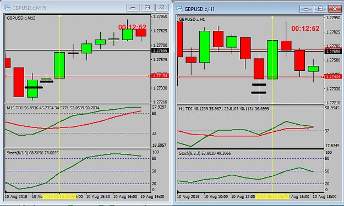The image size is (344, 206).
Task: Select the upper thick black bar marker in H1
Action: click(x=259, y=85)
